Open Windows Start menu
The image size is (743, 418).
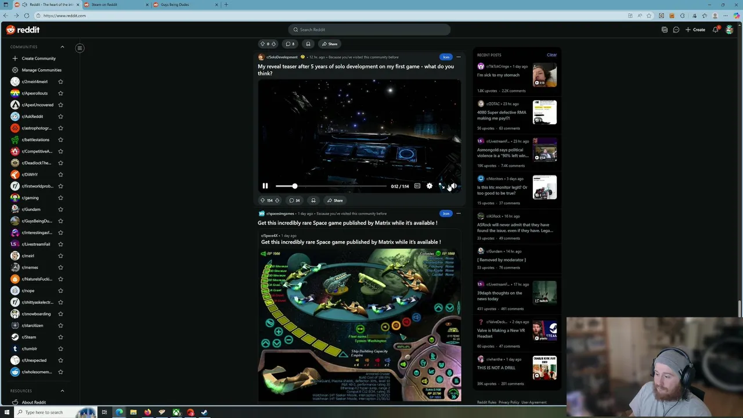click(x=7, y=412)
